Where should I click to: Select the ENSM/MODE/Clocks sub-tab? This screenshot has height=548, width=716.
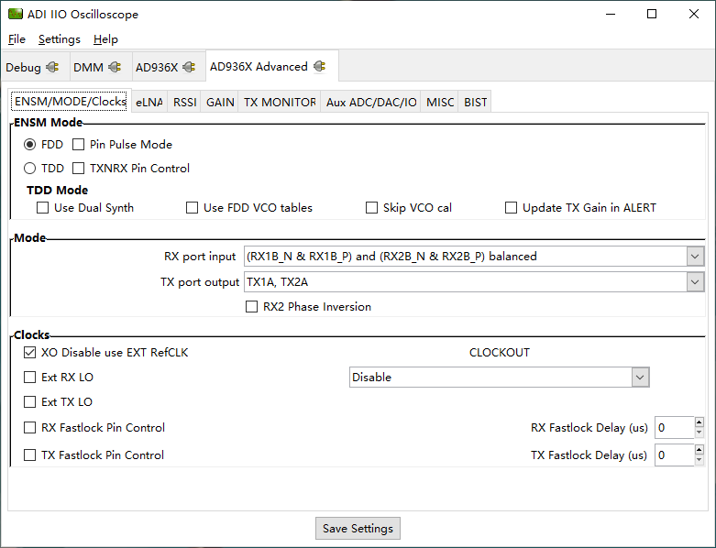(71, 102)
